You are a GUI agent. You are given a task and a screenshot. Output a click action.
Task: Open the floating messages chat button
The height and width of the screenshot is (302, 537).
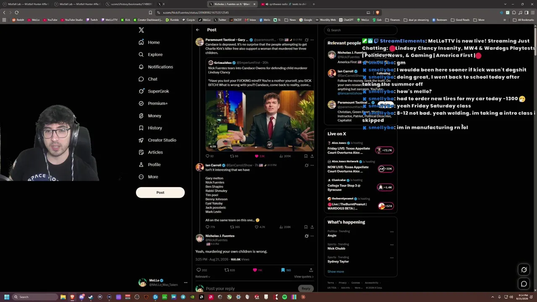click(x=524, y=284)
